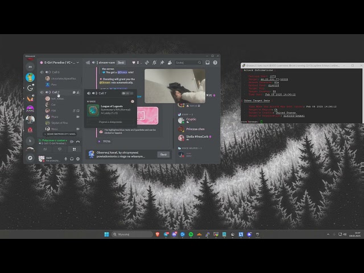Screen dimensions: 364x273
Task: Select the Call 6 voice channel
Action: click(x=60, y=72)
